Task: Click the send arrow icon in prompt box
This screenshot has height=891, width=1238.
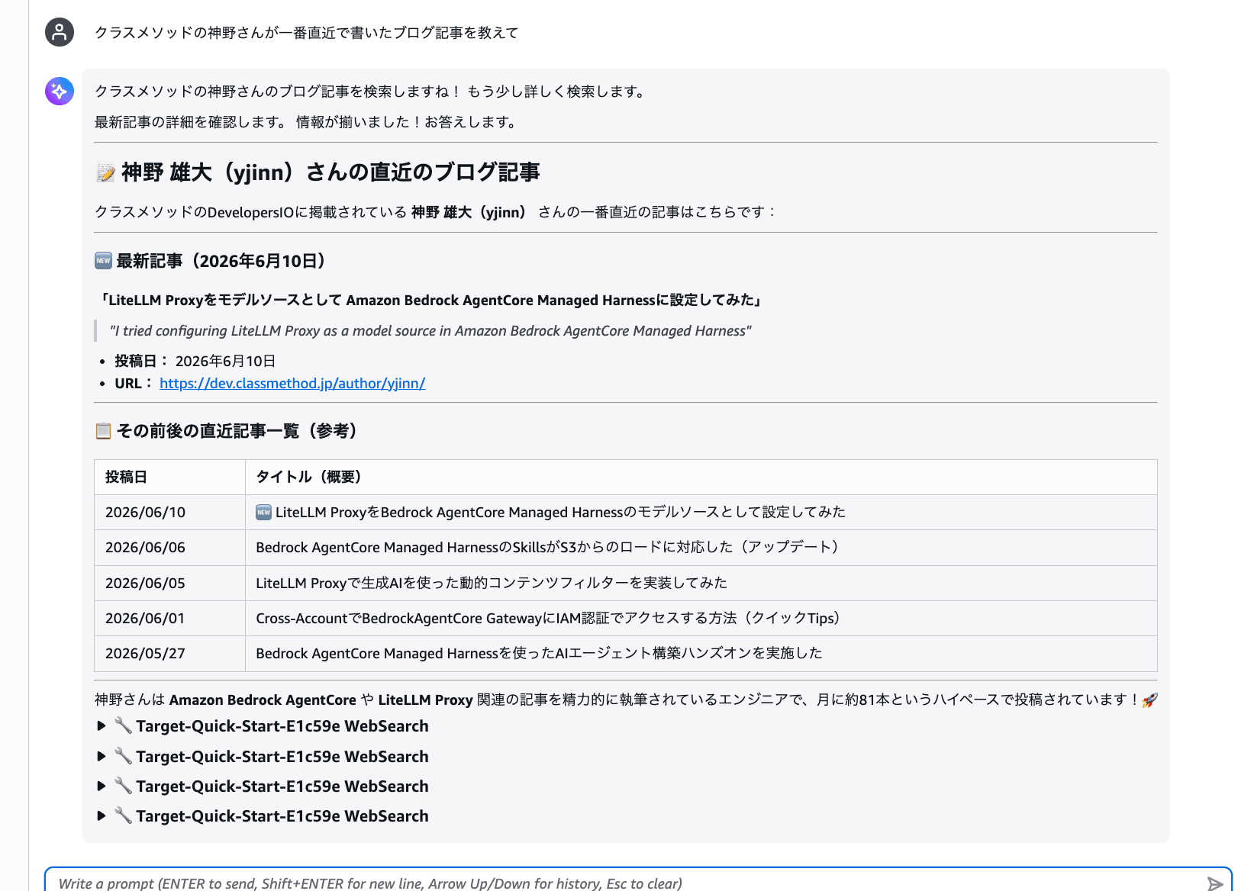Action: tap(1214, 883)
